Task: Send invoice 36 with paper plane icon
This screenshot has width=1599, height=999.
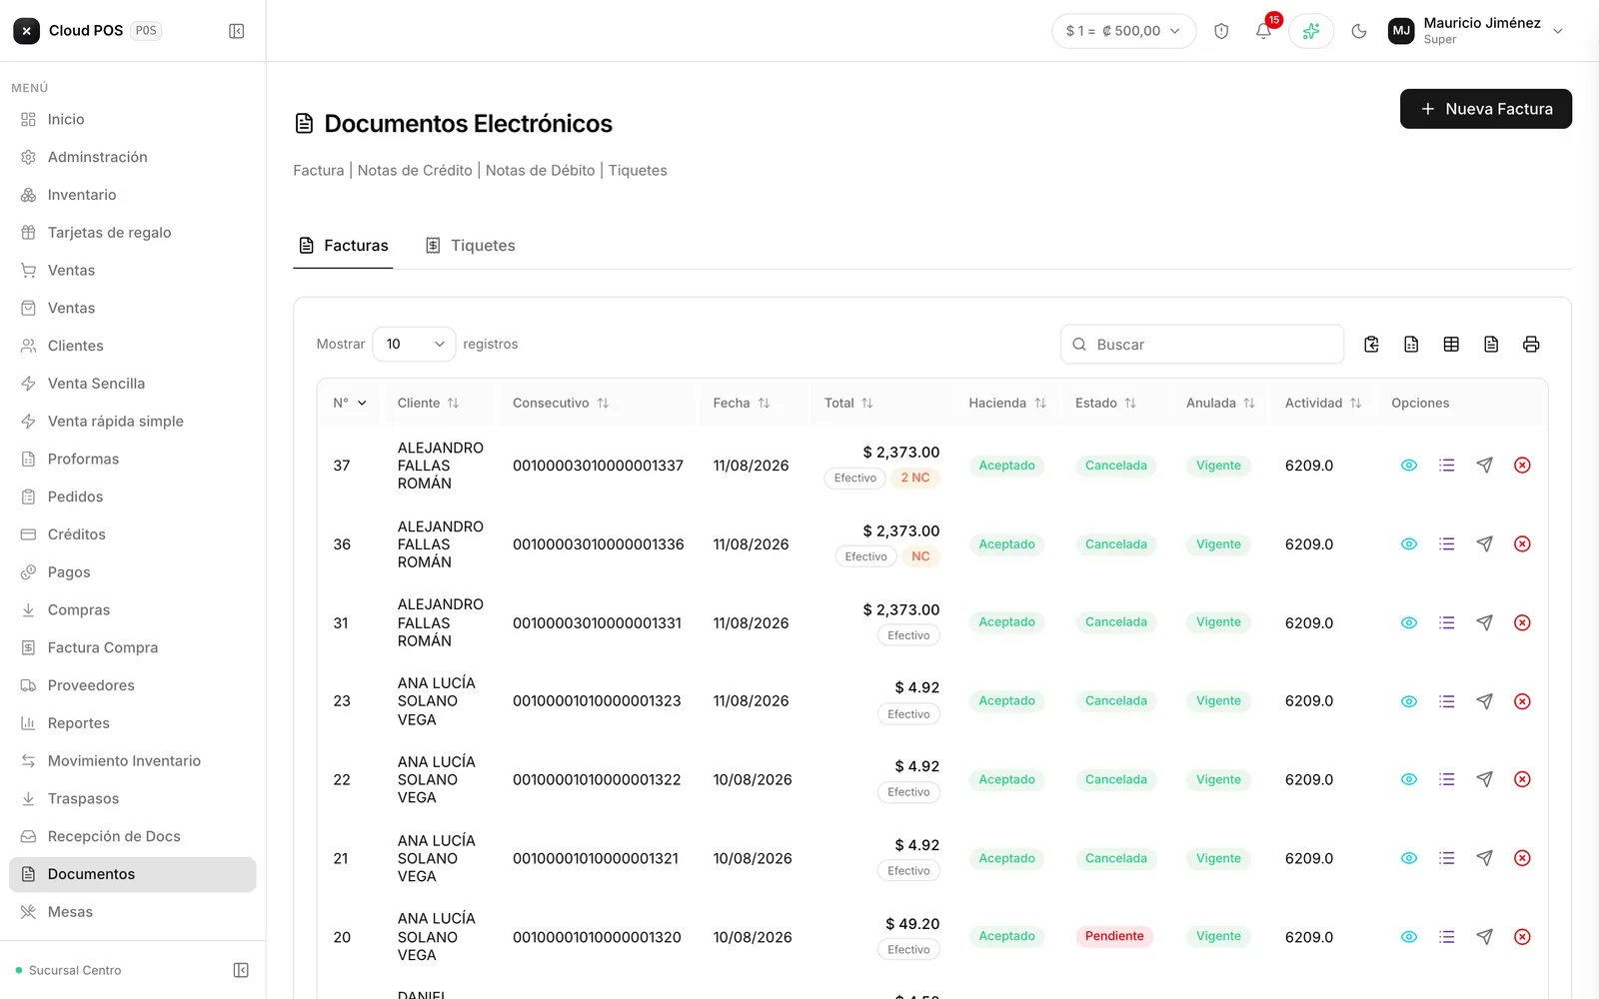Action: (1485, 544)
